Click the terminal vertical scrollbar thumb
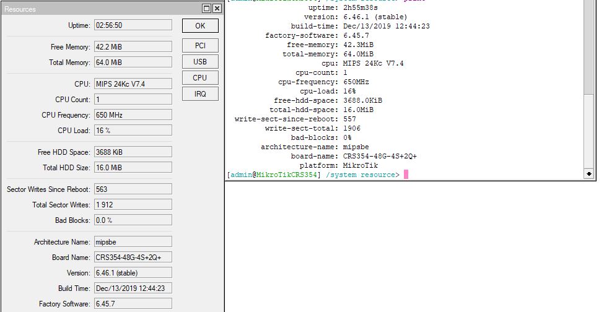 tap(589, 46)
